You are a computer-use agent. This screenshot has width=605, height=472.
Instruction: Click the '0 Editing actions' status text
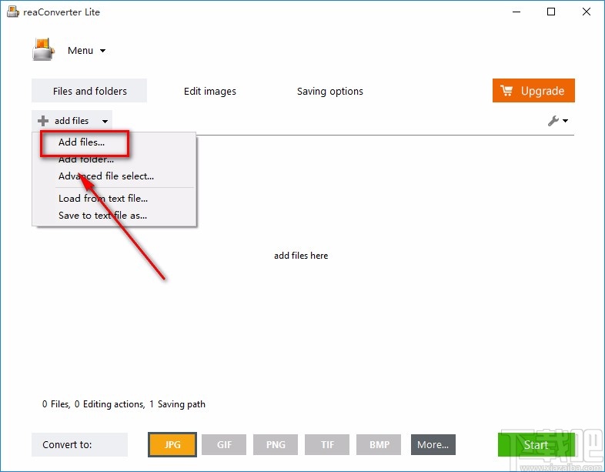tap(109, 404)
